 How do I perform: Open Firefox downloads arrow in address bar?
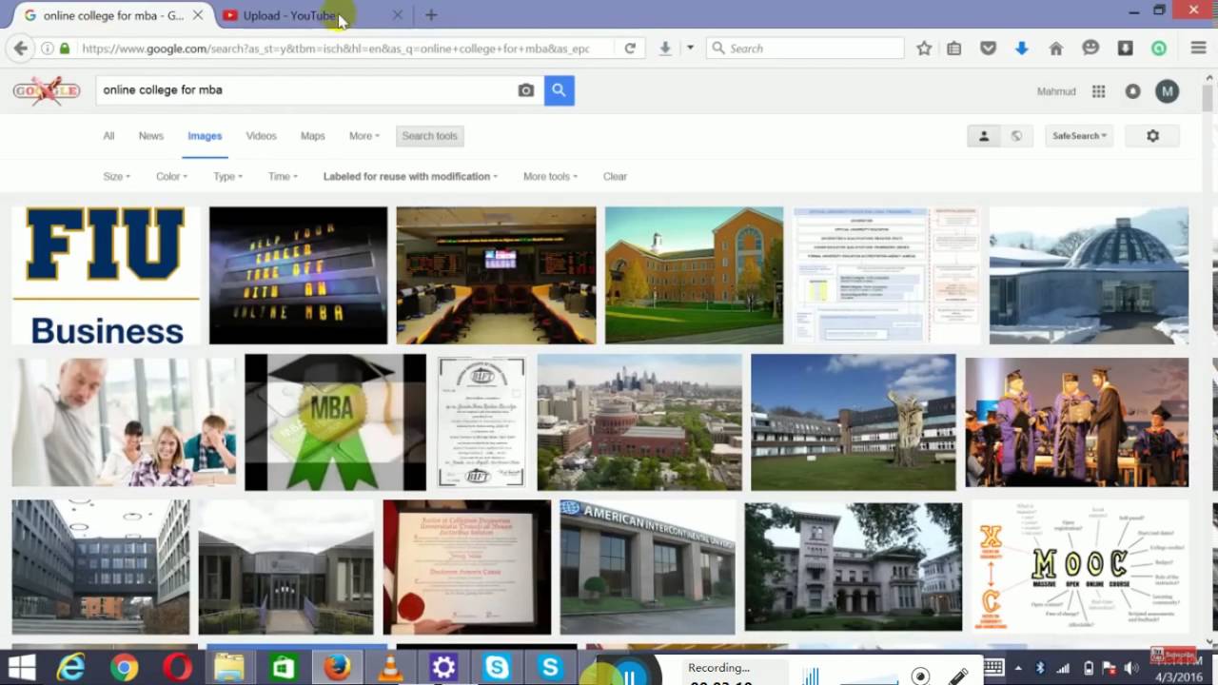click(665, 49)
